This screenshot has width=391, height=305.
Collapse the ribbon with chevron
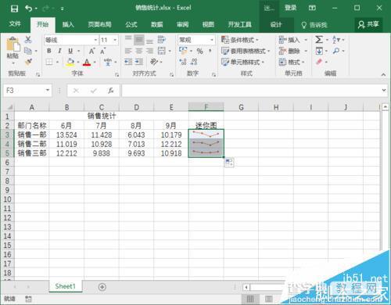[x=383, y=74]
